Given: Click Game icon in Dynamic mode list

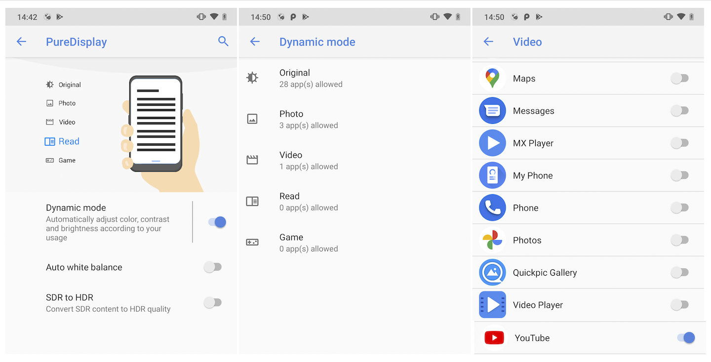Looking at the screenshot, I should [252, 242].
